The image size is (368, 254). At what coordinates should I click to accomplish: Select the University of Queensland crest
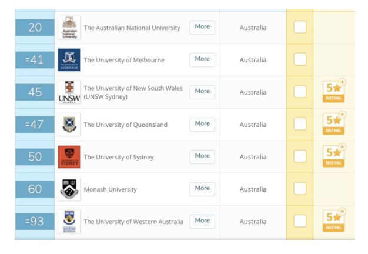(x=69, y=125)
